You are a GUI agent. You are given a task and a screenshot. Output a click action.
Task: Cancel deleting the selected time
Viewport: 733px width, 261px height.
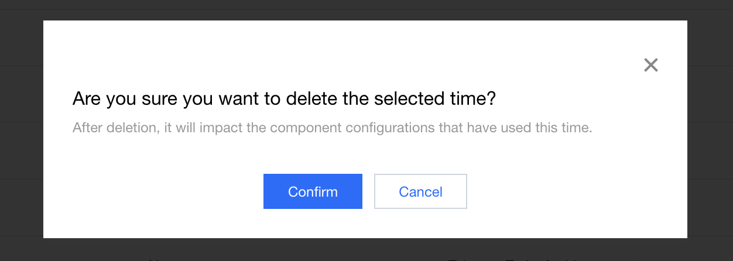point(420,191)
